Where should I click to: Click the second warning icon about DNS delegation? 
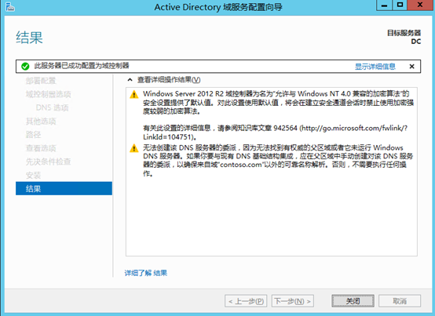click(134, 148)
